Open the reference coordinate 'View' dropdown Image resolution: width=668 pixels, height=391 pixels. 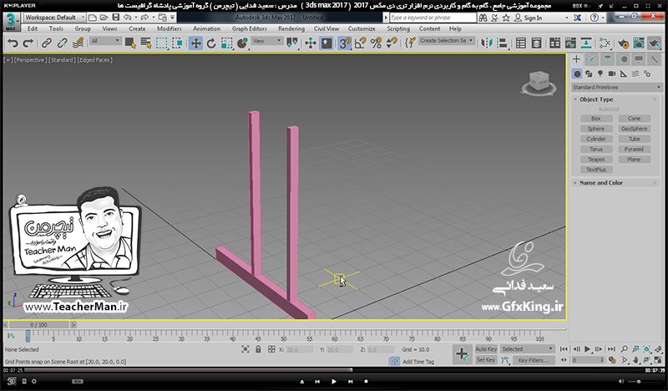pos(266,41)
